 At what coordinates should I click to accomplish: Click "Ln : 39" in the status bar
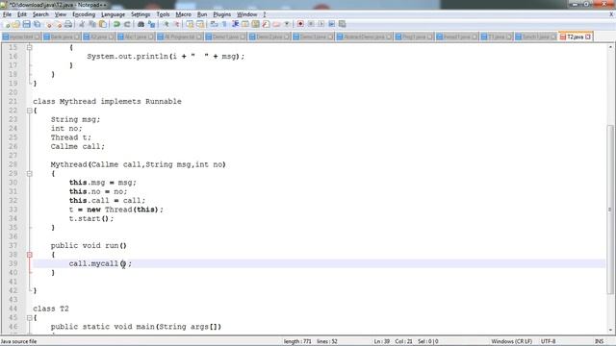[382, 341]
